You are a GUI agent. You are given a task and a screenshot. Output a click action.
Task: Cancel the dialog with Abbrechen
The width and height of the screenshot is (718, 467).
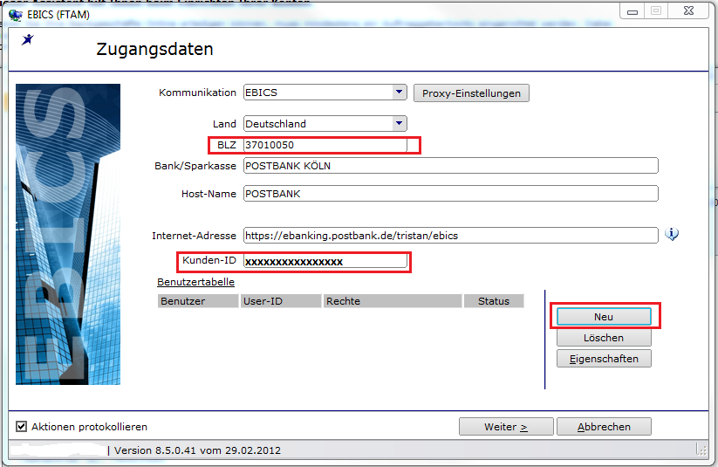click(604, 427)
